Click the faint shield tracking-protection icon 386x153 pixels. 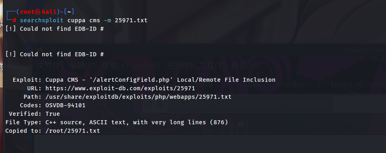(x=149, y=104)
